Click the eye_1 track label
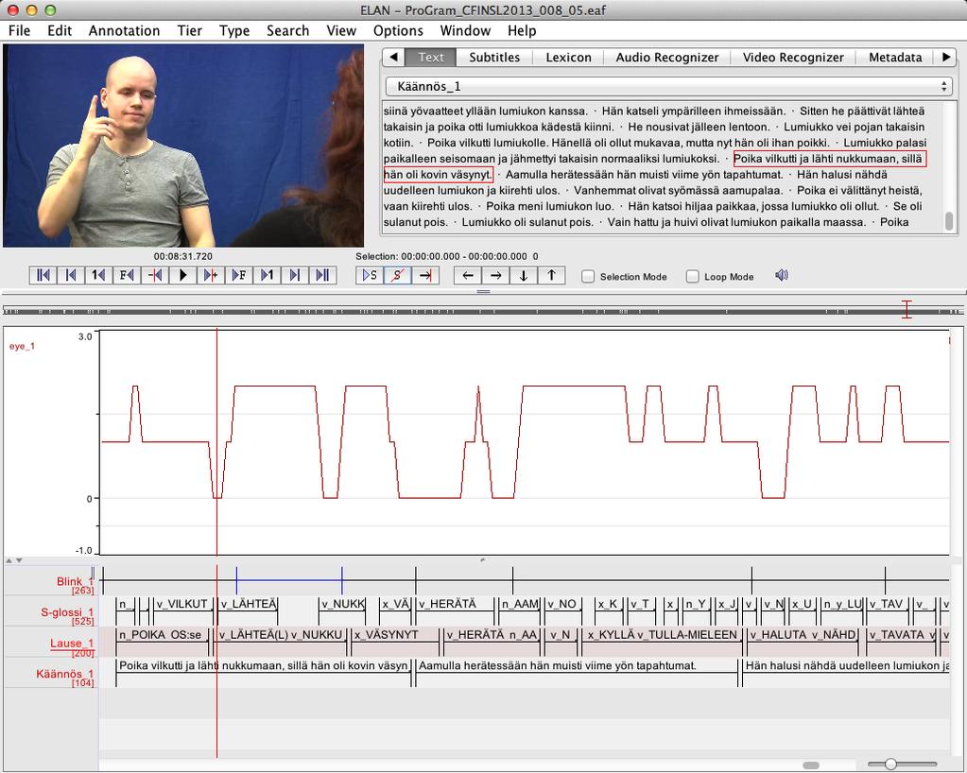 (22, 347)
